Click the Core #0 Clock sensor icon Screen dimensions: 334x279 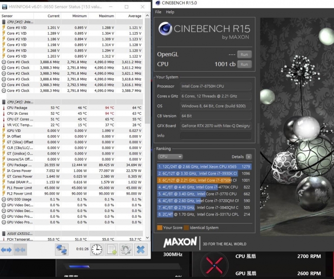click(4, 62)
